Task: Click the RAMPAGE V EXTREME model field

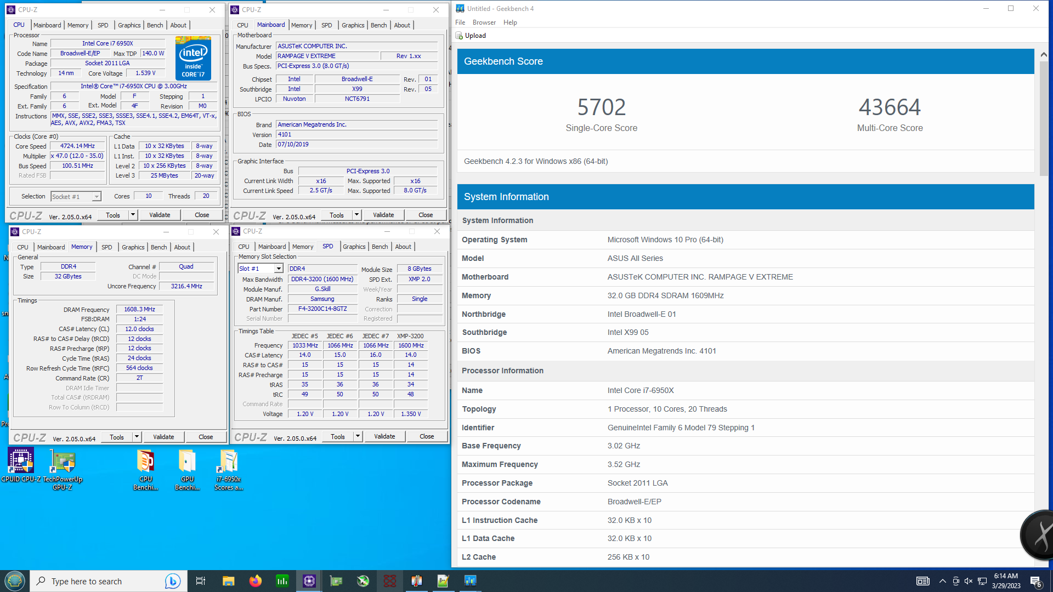Action: click(x=327, y=56)
